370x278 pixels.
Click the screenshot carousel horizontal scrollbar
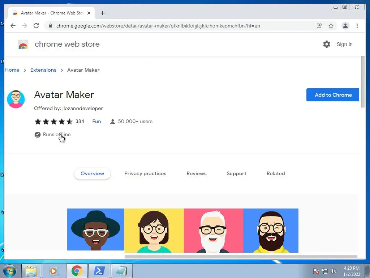point(241,257)
